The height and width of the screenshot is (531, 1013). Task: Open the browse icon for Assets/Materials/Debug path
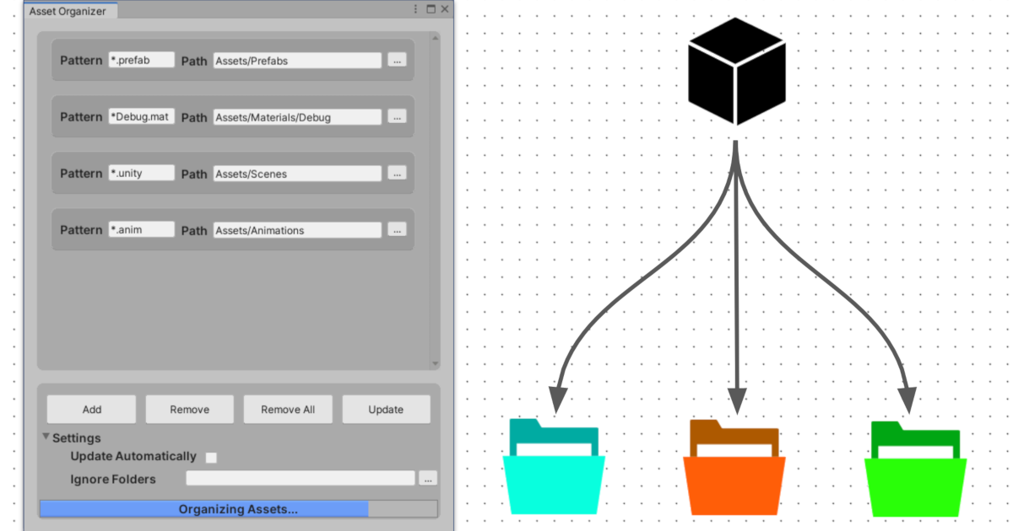(x=396, y=116)
